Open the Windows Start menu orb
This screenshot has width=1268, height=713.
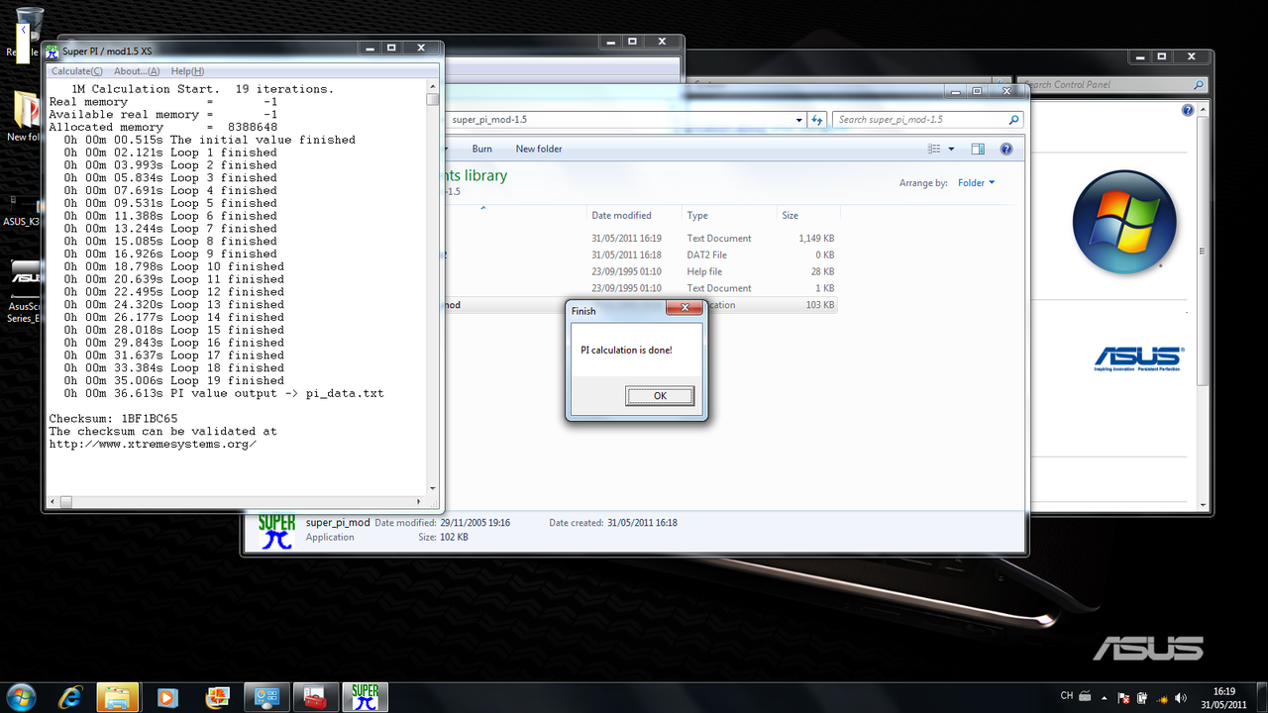22,696
